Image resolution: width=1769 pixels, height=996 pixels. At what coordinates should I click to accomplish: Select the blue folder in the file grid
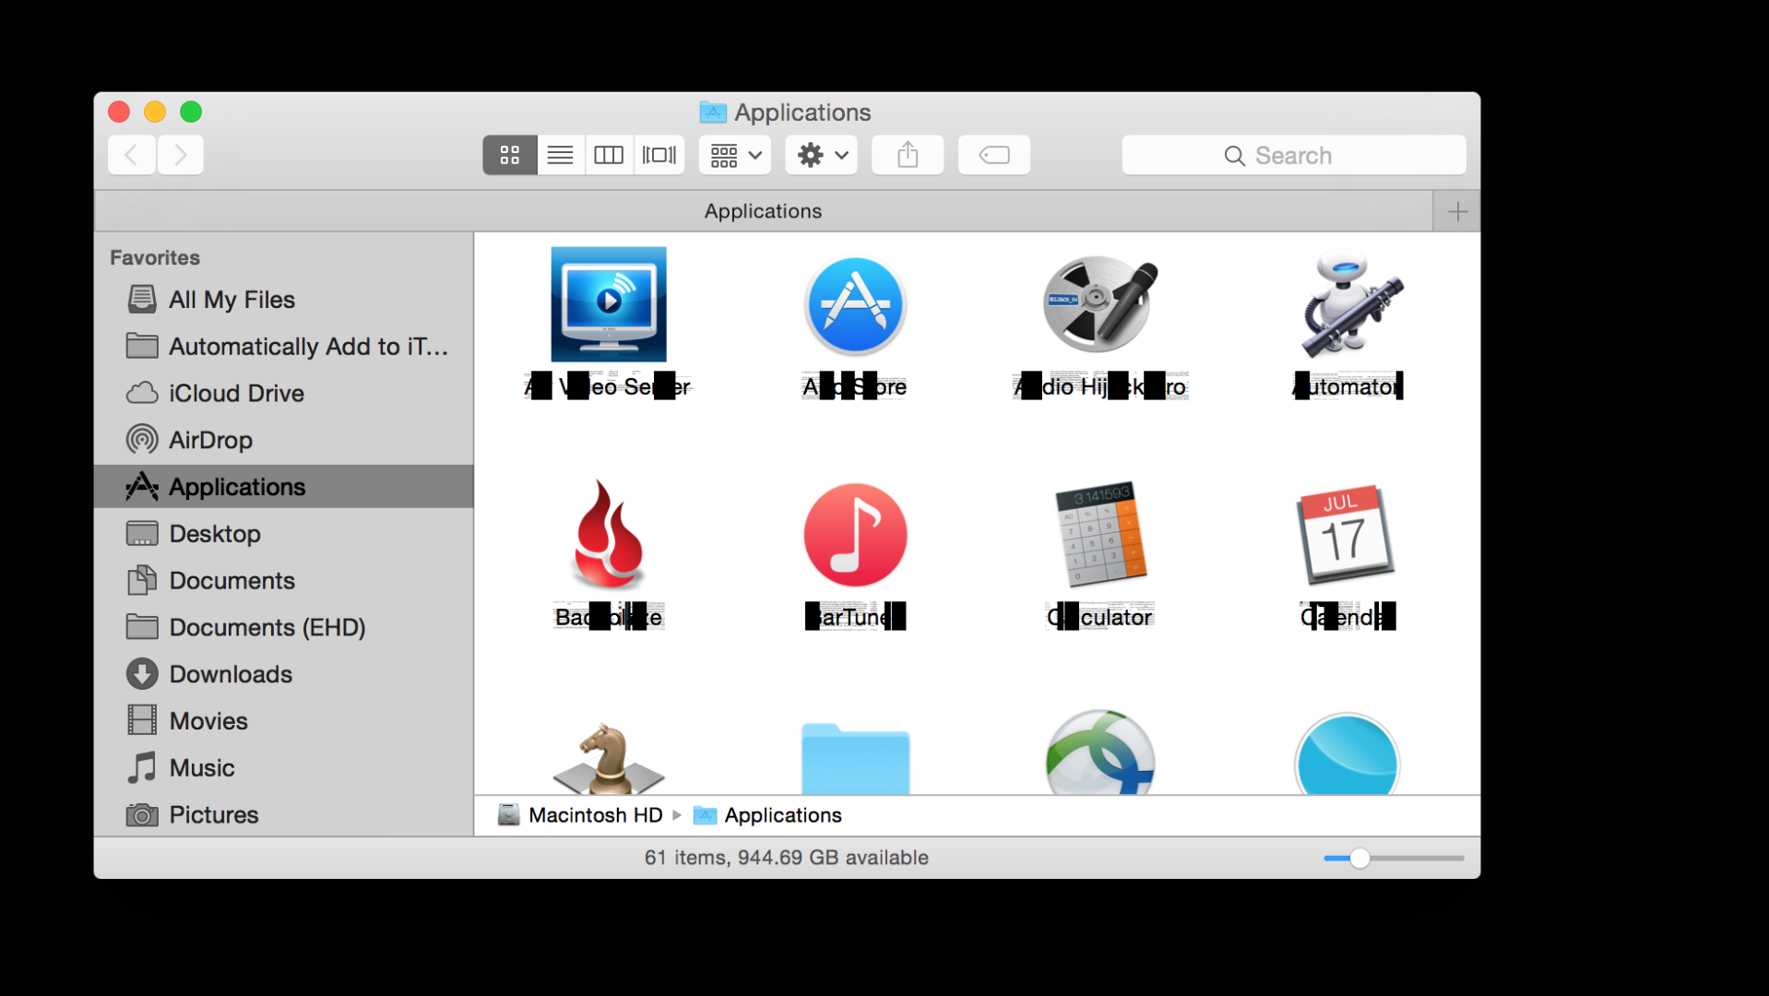click(855, 759)
